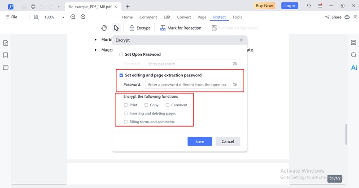Check Filling forms and comments checkbox
The height and width of the screenshot is (188, 359).
point(126,122)
